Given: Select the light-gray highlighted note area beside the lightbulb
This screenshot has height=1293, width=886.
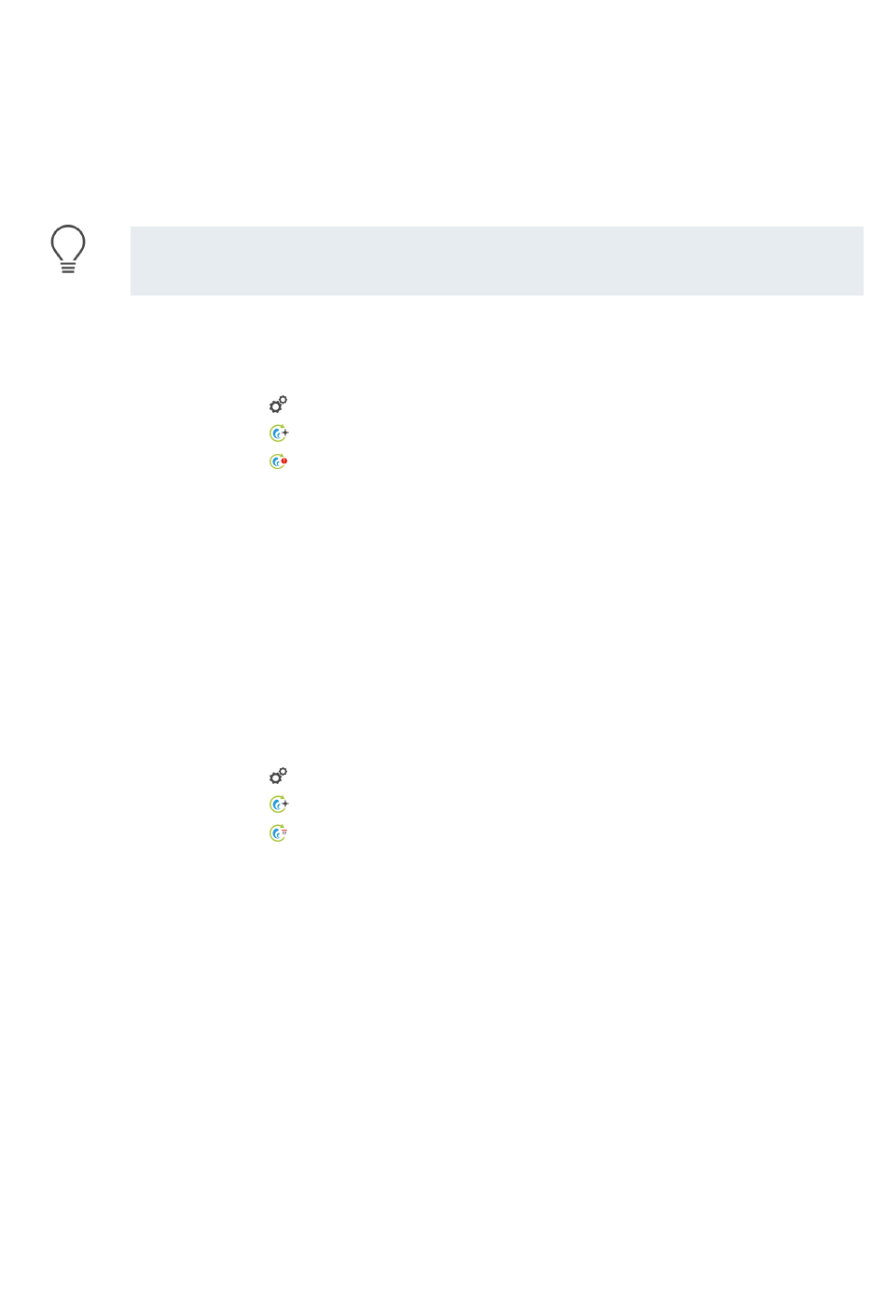Looking at the screenshot, I should (496, 261).
